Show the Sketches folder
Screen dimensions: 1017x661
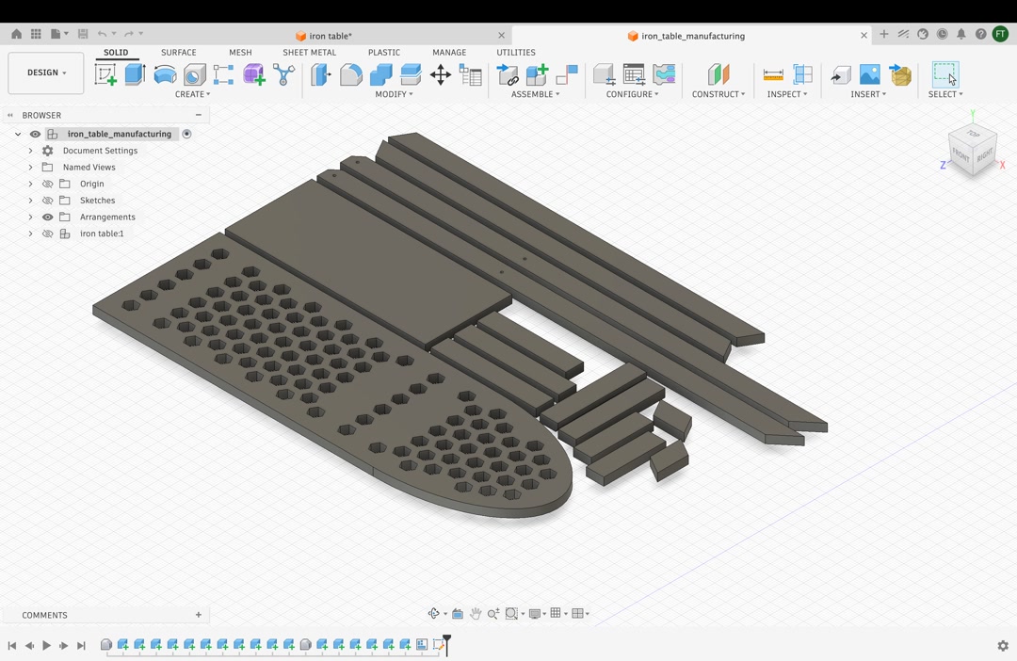point(47,201)
